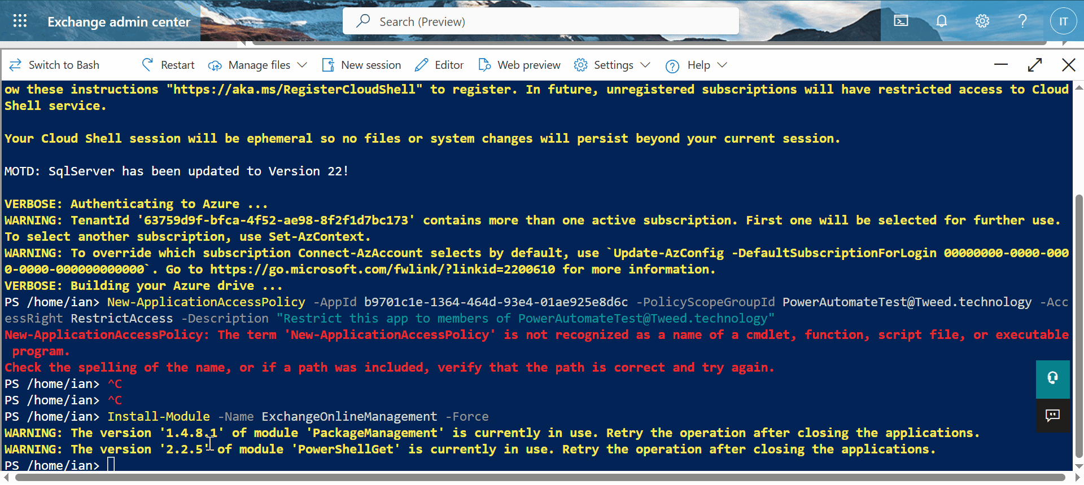This screenshot has height=485, width=1084.
Task: Open Web preview
Action: [519, 65]
